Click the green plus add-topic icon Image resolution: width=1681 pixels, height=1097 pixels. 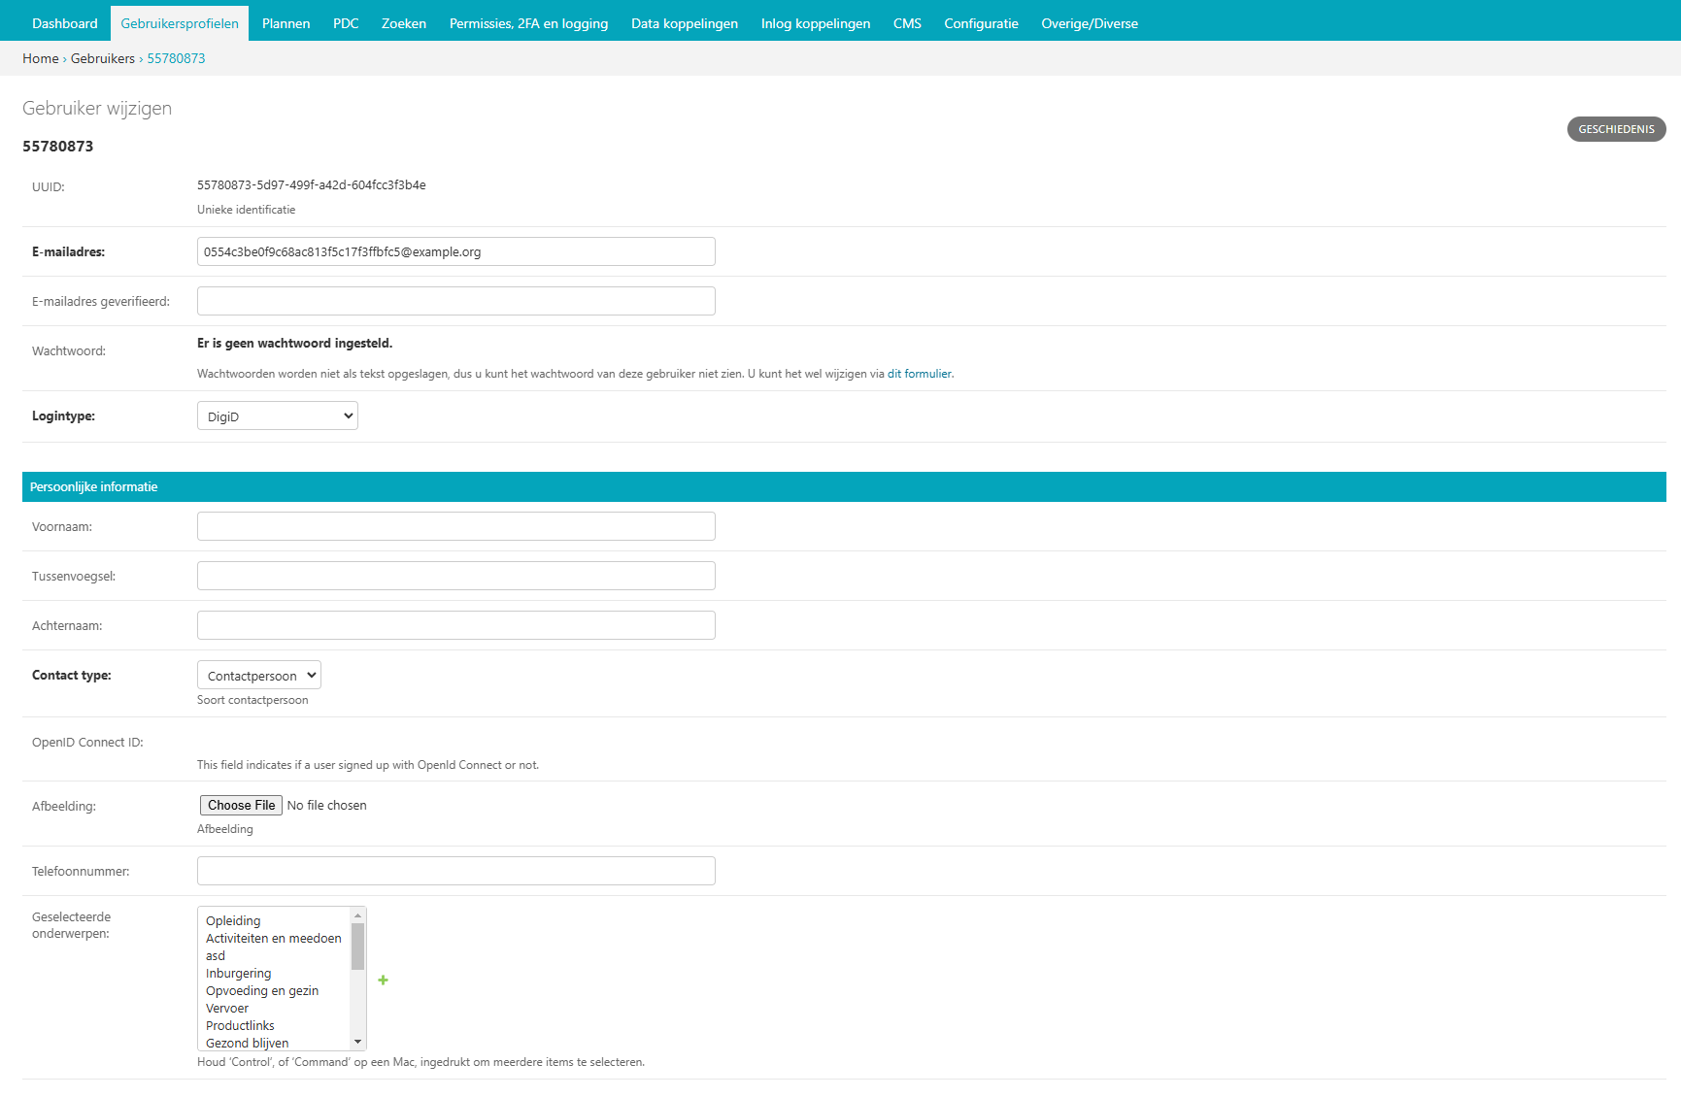pyautogui.click(x=383, y=981)
